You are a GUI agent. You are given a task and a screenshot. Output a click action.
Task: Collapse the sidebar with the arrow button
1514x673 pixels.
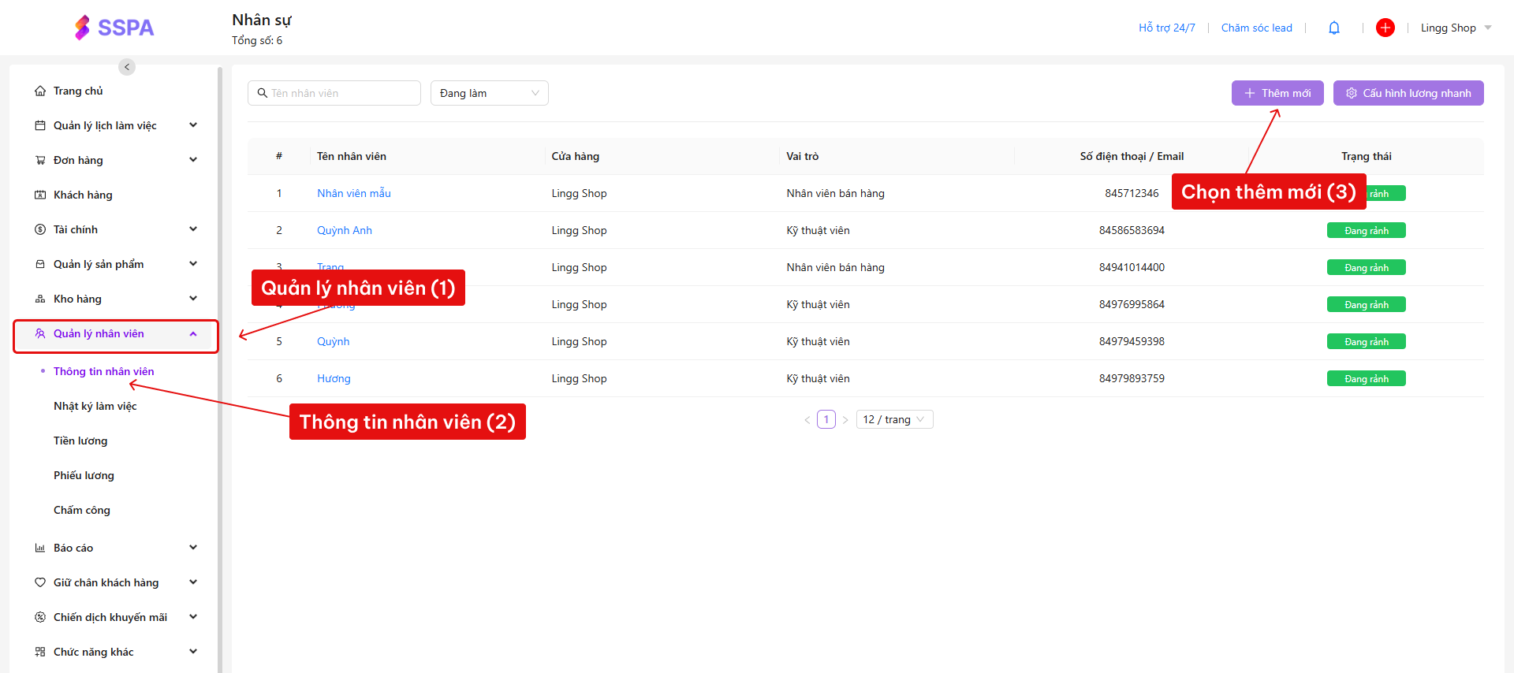(x=127, y=67)
